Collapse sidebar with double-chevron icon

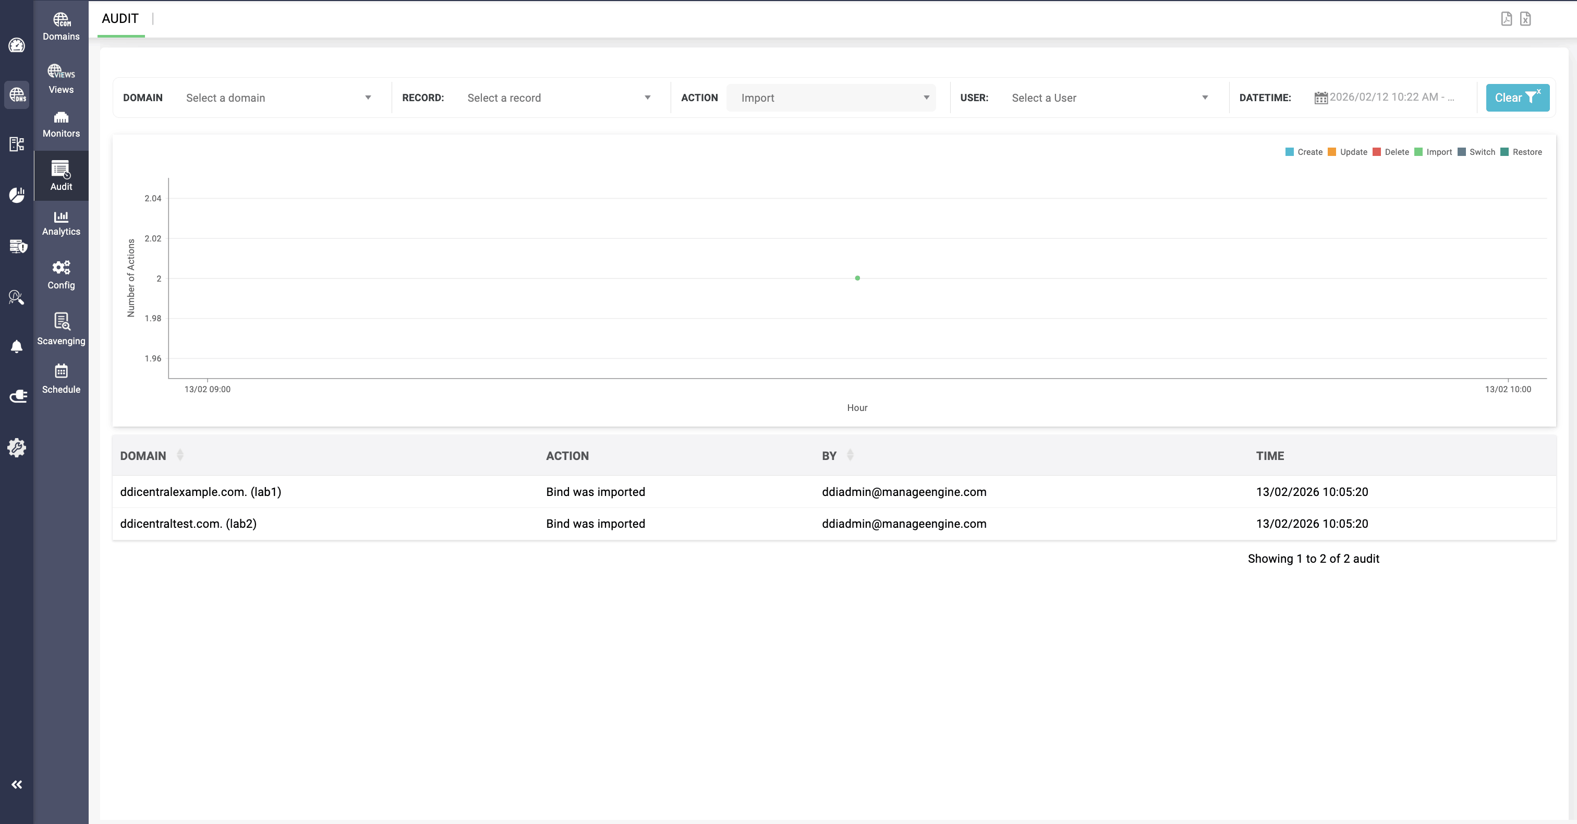click(17, 784)
